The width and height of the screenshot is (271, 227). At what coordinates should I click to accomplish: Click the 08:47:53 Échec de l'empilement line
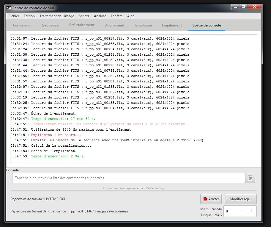[44, 151]
